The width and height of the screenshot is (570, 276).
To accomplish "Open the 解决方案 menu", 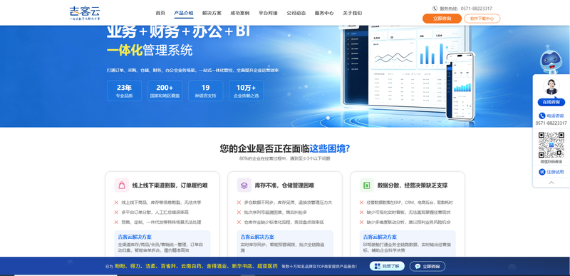I will coord(212,13).
